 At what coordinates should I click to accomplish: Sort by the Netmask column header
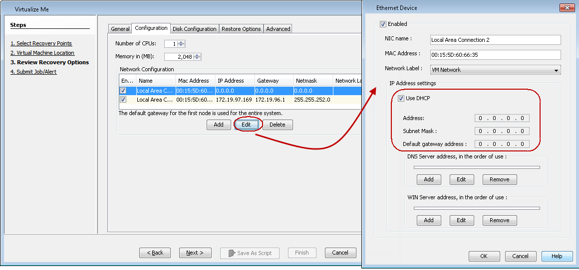[x=313, y=81]
